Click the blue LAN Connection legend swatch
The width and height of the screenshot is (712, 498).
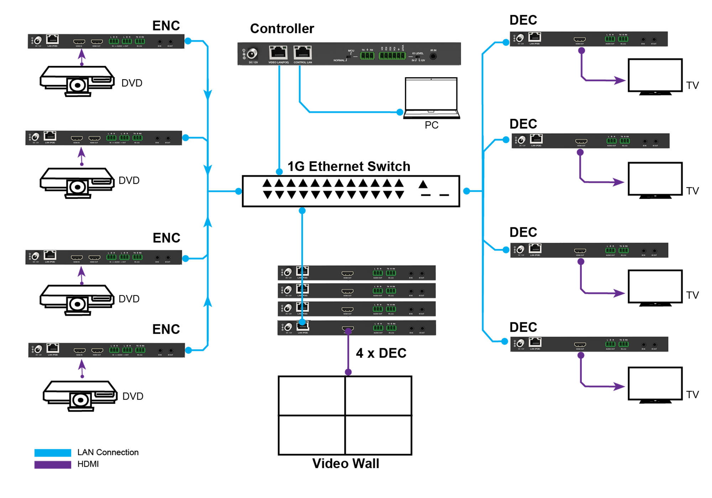53,452
